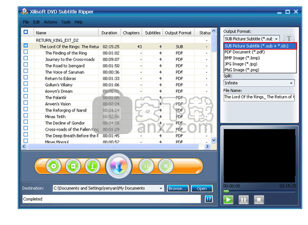Click the preview playback progress slider

259,191
